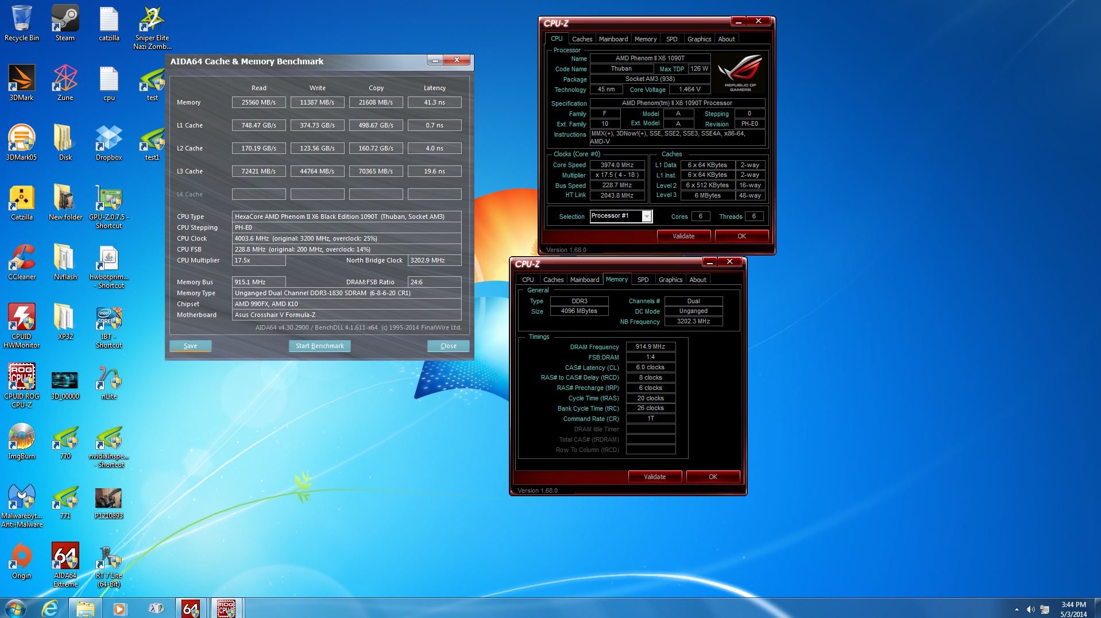Launch the Catzilla benchmark icon
The width and height of the screenshot is (1101, 618).
click(22, 202)
